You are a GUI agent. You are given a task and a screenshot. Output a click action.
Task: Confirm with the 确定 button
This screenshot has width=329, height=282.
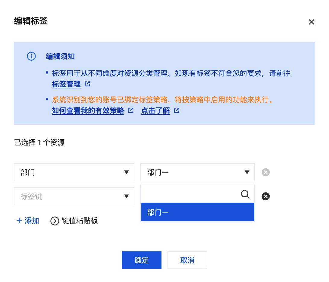pos(142,260)
